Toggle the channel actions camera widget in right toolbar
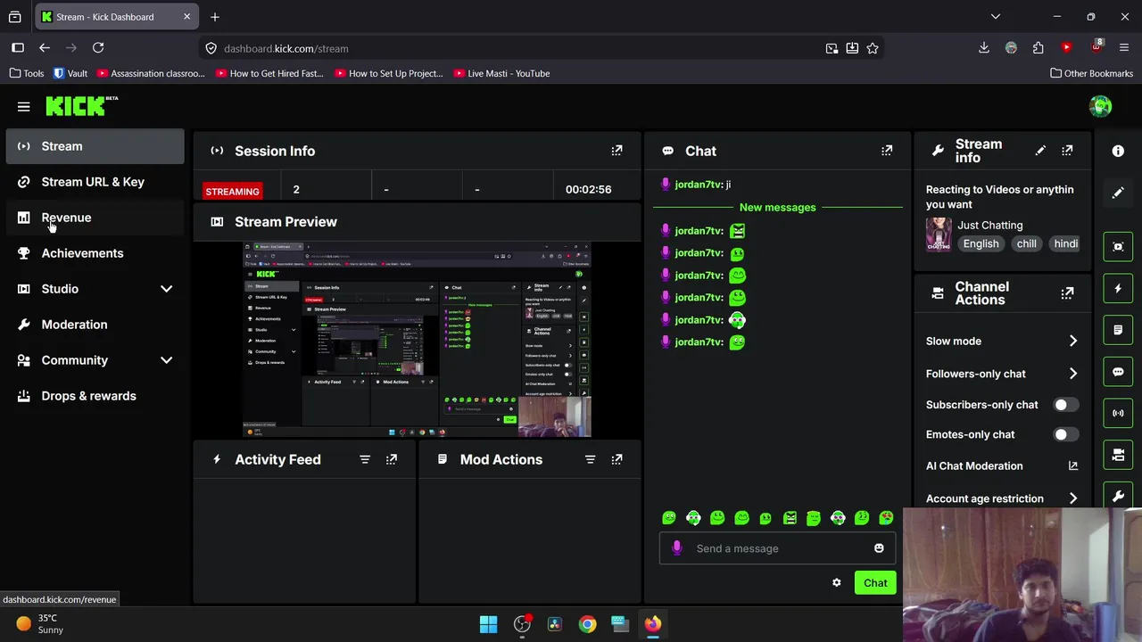Screen dimensions: 1142x642 pyautogui.click(x=1118, y=455)
